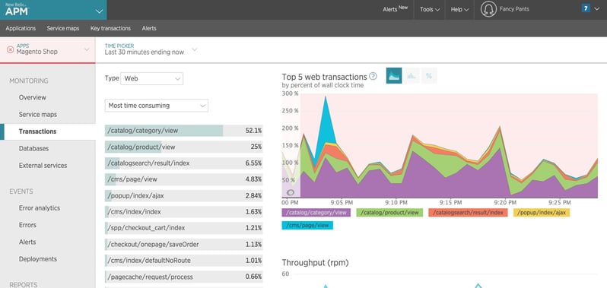Click the New Relic APM logo
This screenshot has height=288, width=607.
coord(17,9)
